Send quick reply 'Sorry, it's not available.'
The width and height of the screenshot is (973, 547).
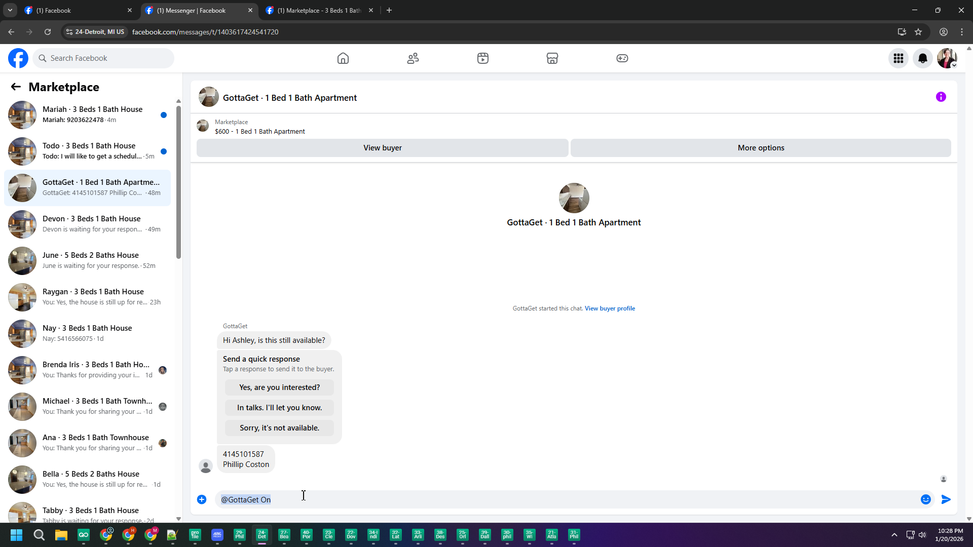point(279,428)
